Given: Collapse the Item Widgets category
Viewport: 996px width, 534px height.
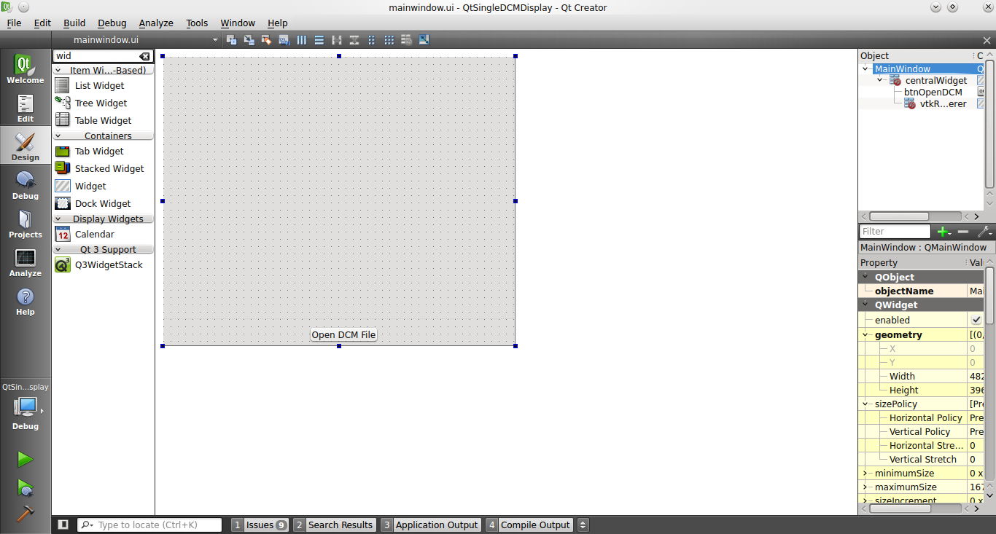Looking at the screenshot, I should tap(104, 71).
